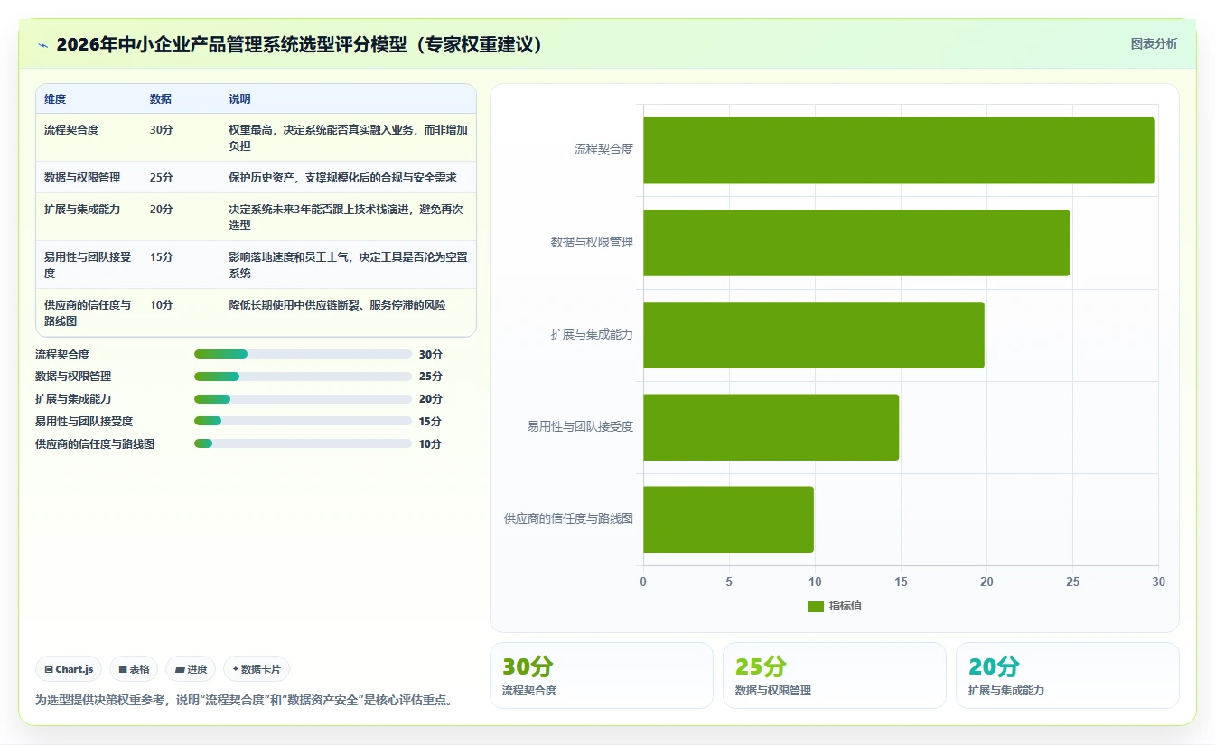The image size is (1215, 745).
Task: Click the description starting 降低长期使用
Action: tap(337, 305)
